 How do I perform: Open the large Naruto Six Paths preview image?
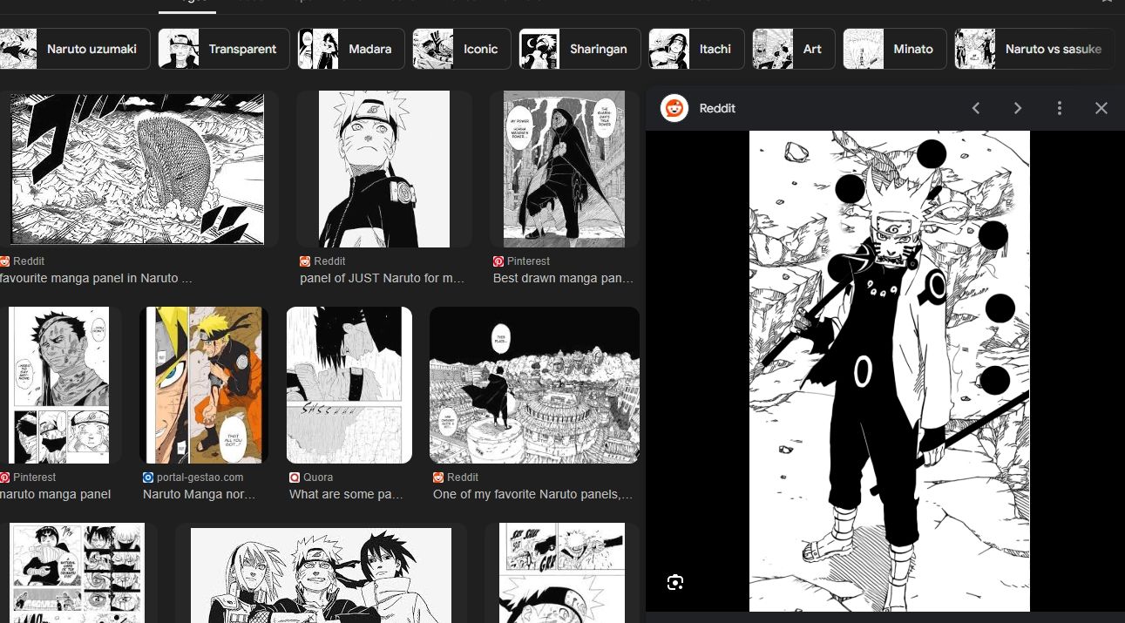[x=890, y=371]
